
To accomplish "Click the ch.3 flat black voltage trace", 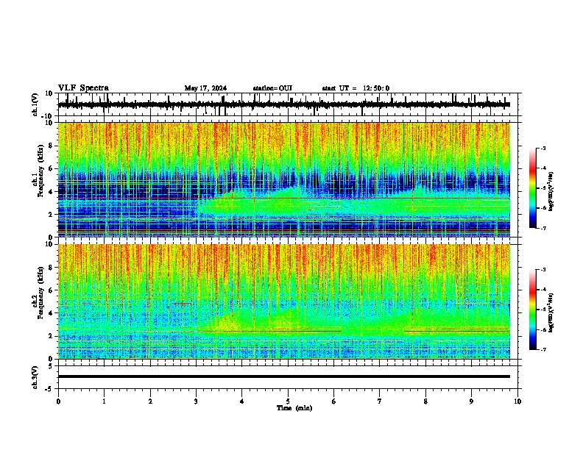I will click(x=283, y=376).
